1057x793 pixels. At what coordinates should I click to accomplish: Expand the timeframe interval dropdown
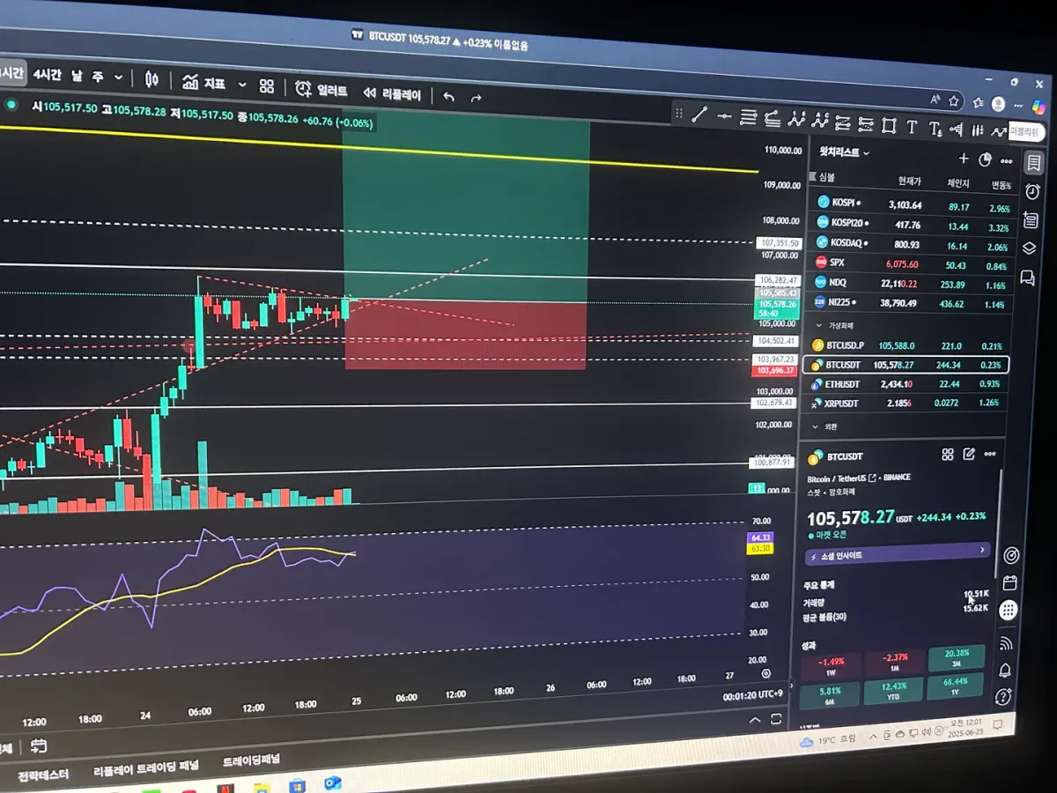point(119,78)
